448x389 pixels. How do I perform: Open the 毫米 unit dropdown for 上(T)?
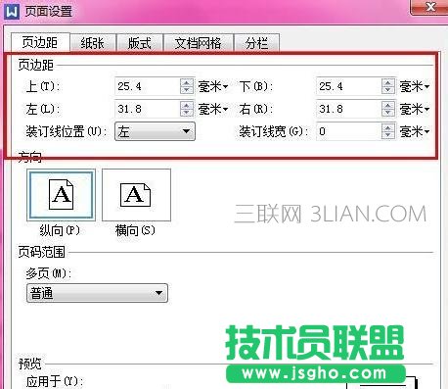[213, 86]
